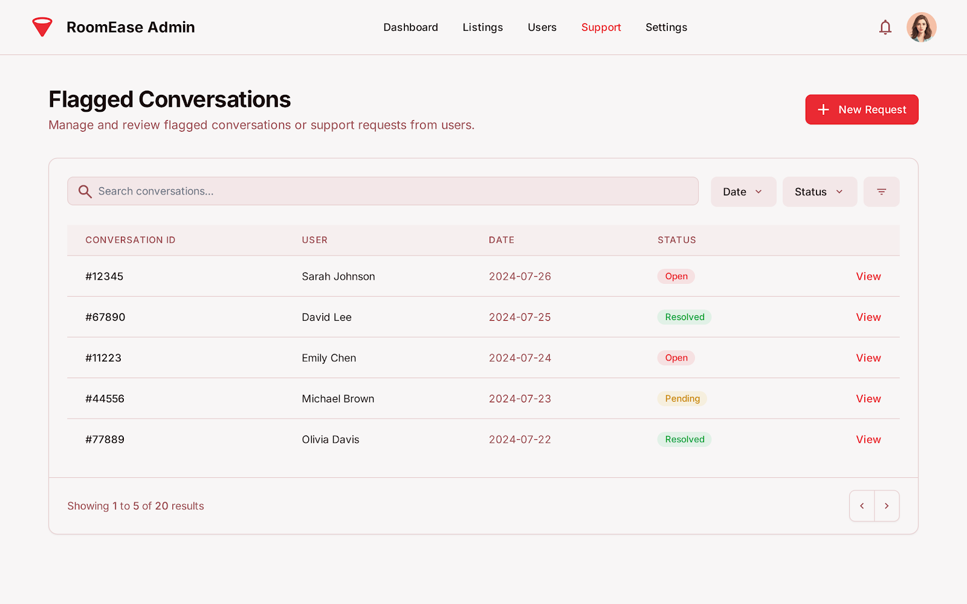Open the notifications bell
The image size is (967, 604).
tap(885, 27)
